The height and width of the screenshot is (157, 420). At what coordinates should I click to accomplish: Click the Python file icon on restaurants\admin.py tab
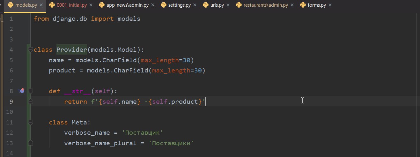(x=239, y=5)
